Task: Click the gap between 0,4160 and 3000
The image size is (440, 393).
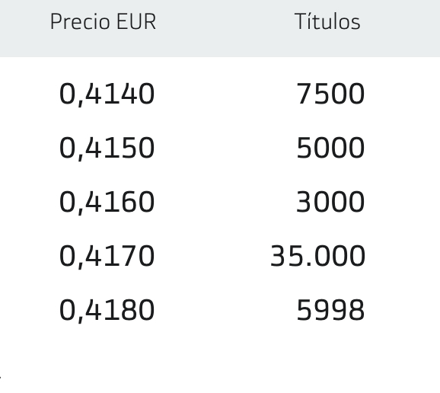Action: pyautogui.click(x=225, y=202)
